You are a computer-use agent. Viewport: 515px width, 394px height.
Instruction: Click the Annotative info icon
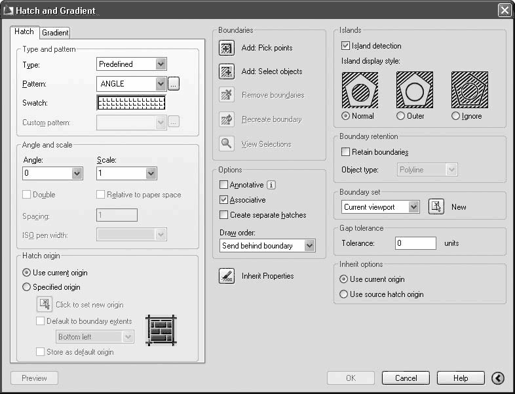[x=271, y=185]
